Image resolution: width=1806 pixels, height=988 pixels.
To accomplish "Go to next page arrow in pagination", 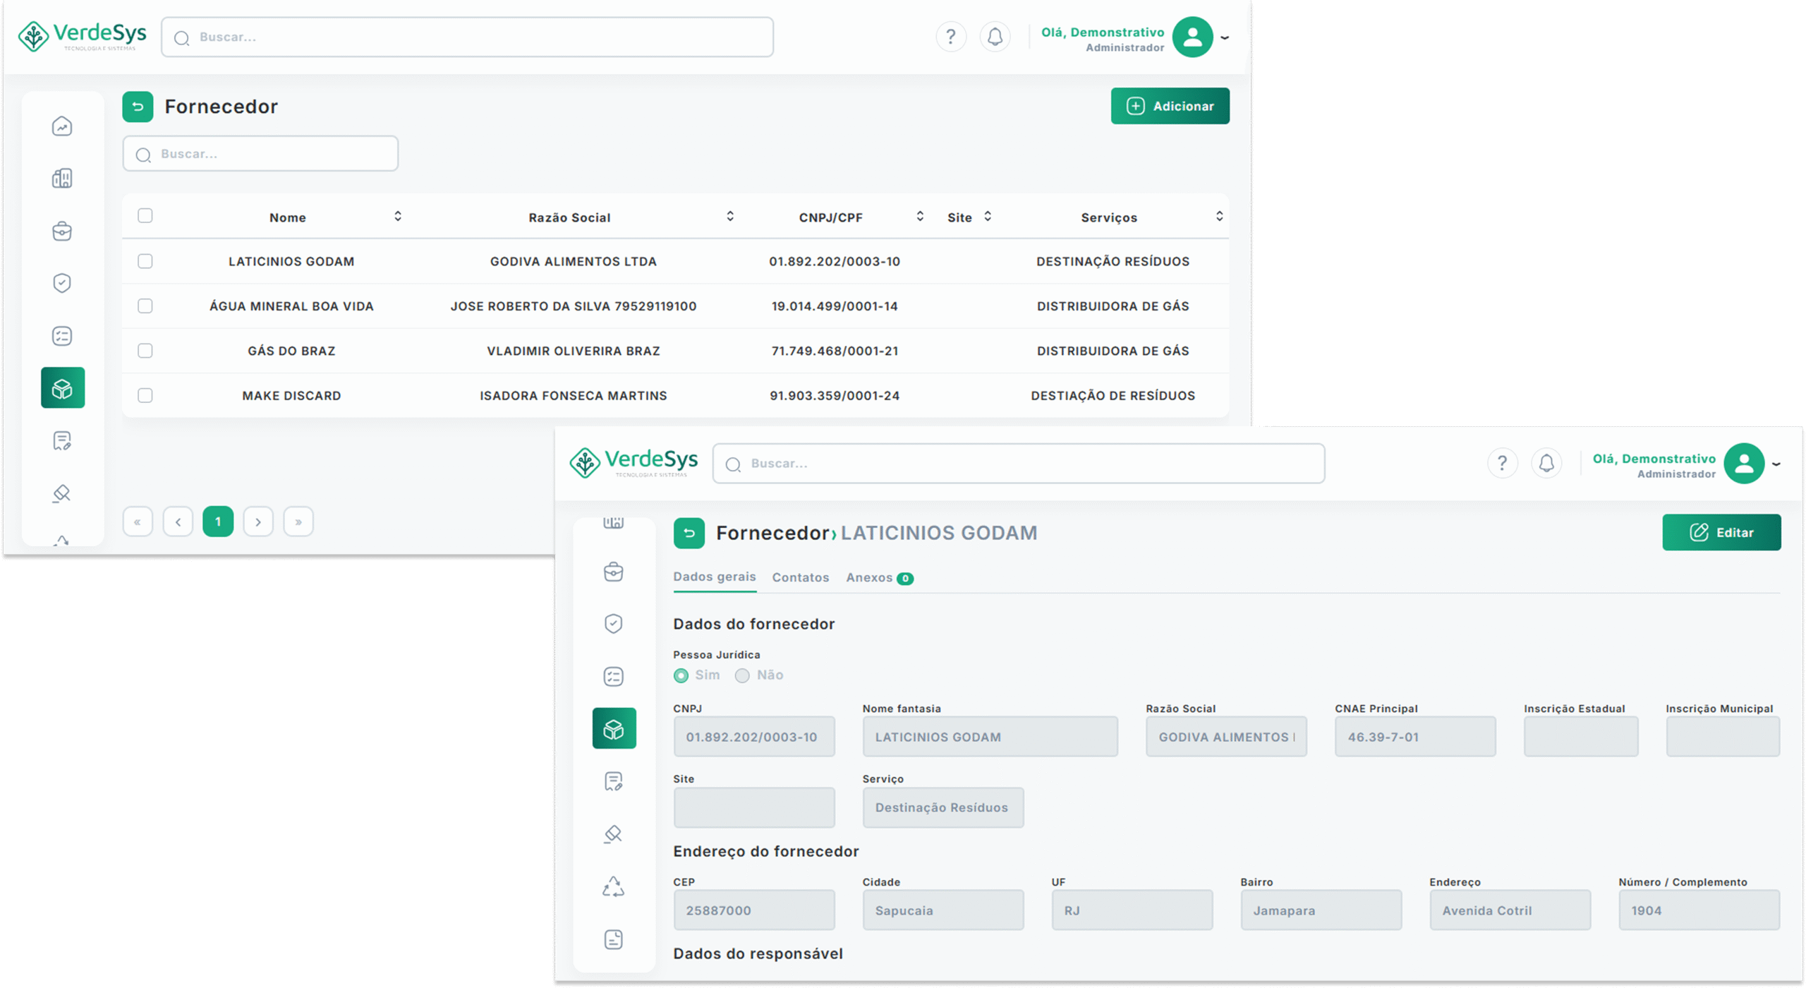I will [258, 522].
